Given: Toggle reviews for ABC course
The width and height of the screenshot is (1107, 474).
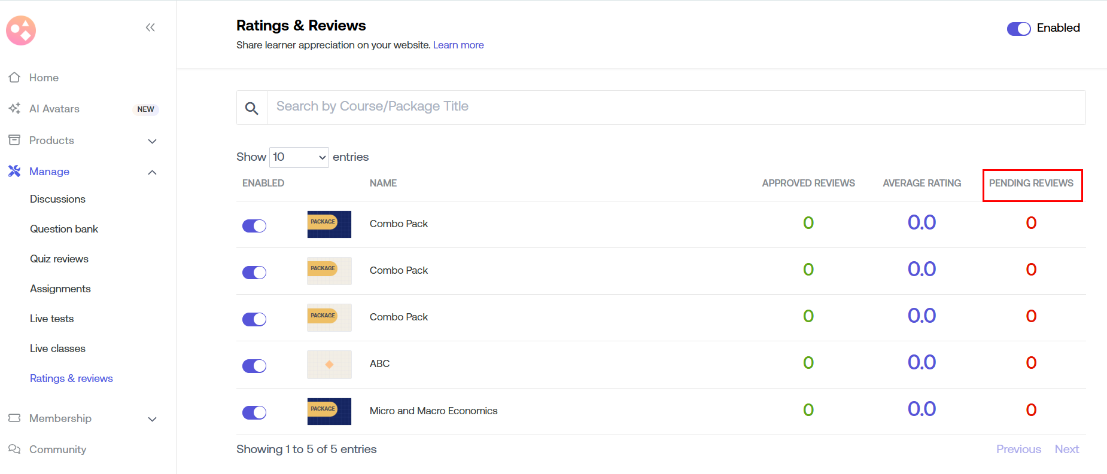Looking at the screenshot, I should click(x=254, y=366).
